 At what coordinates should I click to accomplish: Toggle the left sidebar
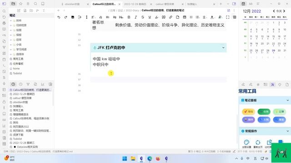[4, 4]
